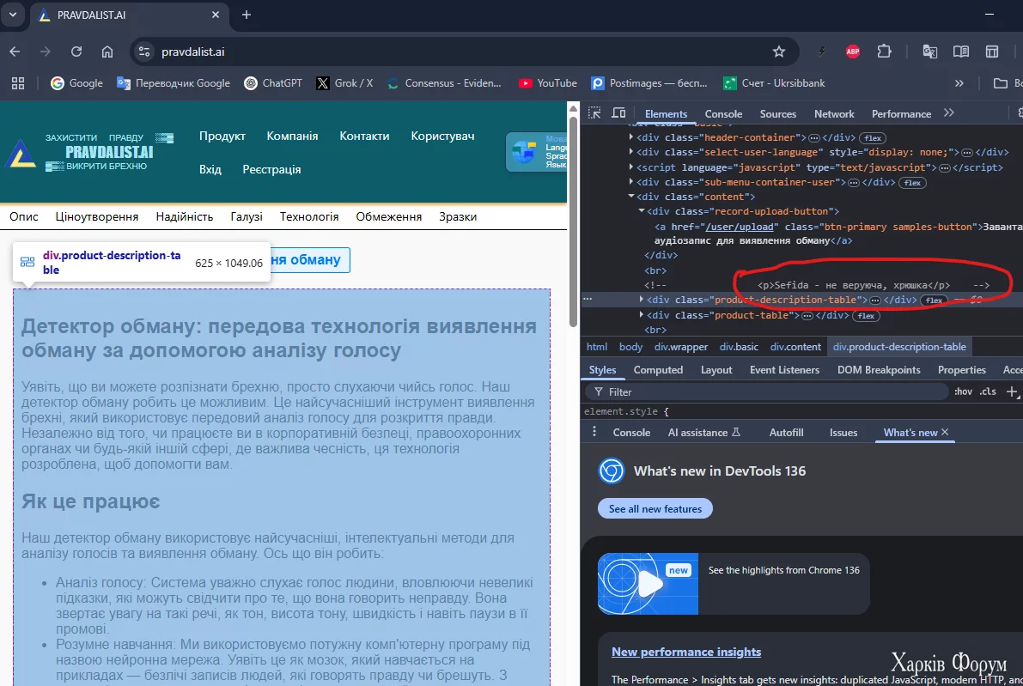This screenshot has height=686, width=1023.
Task: Open the Console drawer kebab menu
Action: (594, 432)
